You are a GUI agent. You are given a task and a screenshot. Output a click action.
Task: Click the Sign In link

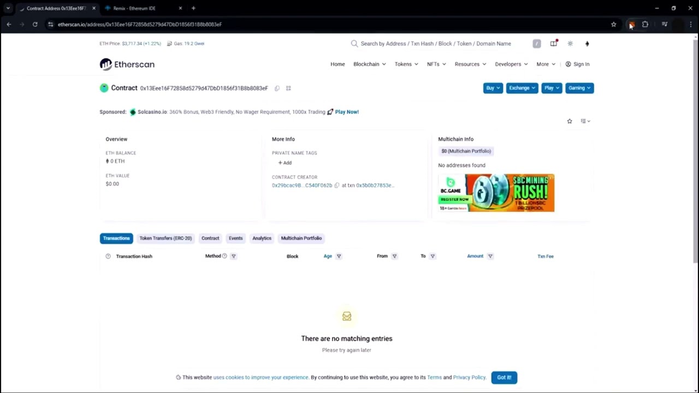(577, 64)
